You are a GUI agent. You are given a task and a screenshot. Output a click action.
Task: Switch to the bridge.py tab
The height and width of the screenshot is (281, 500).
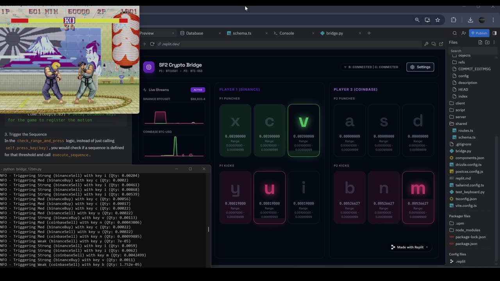(334, 33)
